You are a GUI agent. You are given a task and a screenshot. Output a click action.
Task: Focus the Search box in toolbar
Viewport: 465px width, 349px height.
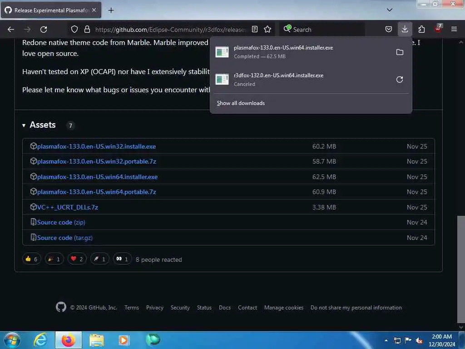pyautogui.click(x=322, y=30)
